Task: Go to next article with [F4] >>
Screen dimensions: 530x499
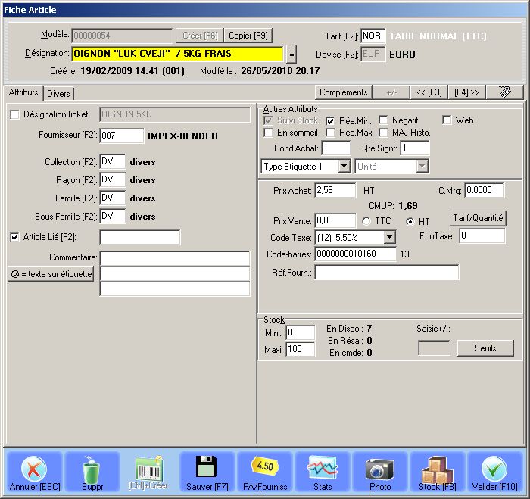Action: click(466, 92)
